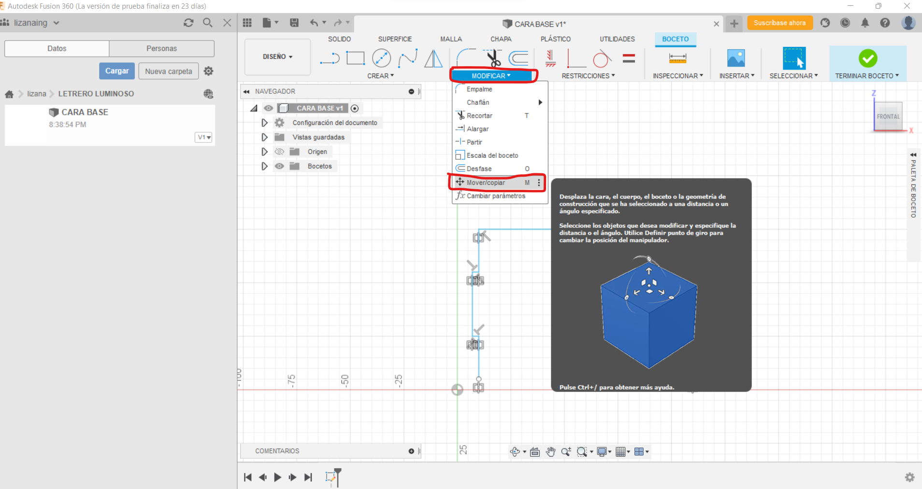
Task: Click the Suscríbase ahora button
Action: click(779, 23)
